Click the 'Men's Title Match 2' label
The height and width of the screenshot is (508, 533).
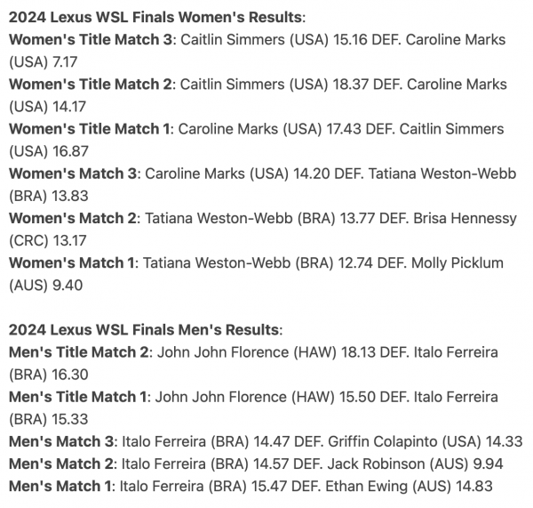click(79, 352)
